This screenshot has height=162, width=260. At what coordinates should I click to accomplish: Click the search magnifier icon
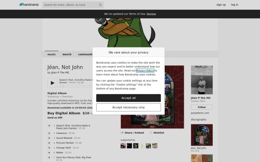(100, 5)
